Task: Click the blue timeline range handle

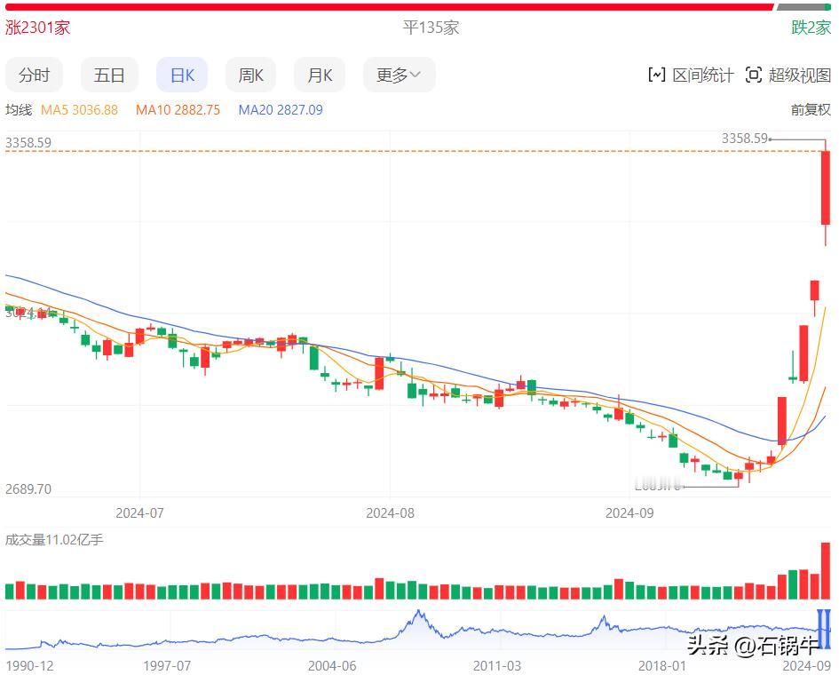Action: click(824, 629)
